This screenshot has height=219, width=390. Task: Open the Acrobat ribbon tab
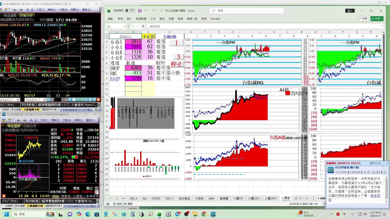click(x=215, y=19)
